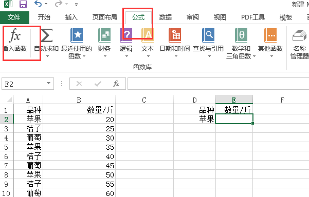Click the Redo arrow icon
309x197 pixels.
(x=59, y=4)
